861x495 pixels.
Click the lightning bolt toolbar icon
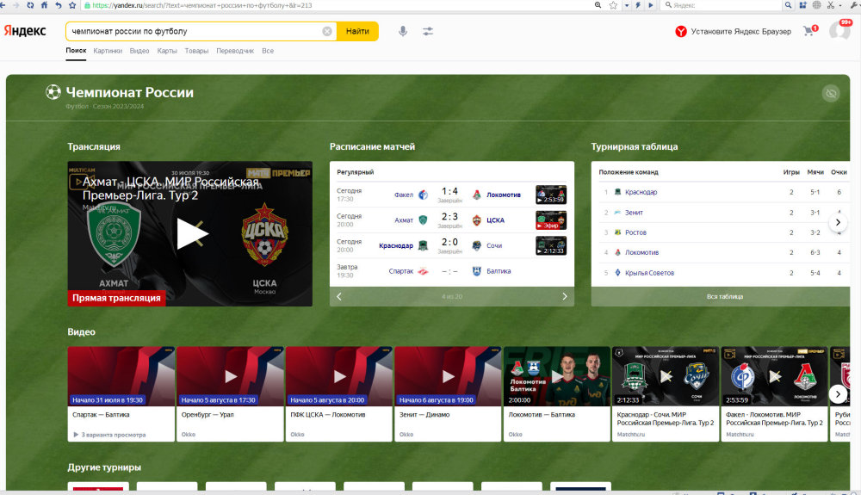pos(638,5)
